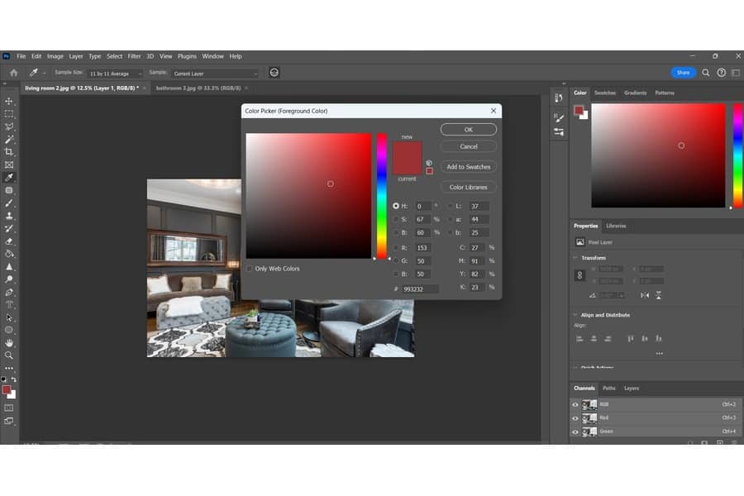This screenshot has width=744, height=496.
Task: Toggle Quick Mask mode icon
Action: 9,408
